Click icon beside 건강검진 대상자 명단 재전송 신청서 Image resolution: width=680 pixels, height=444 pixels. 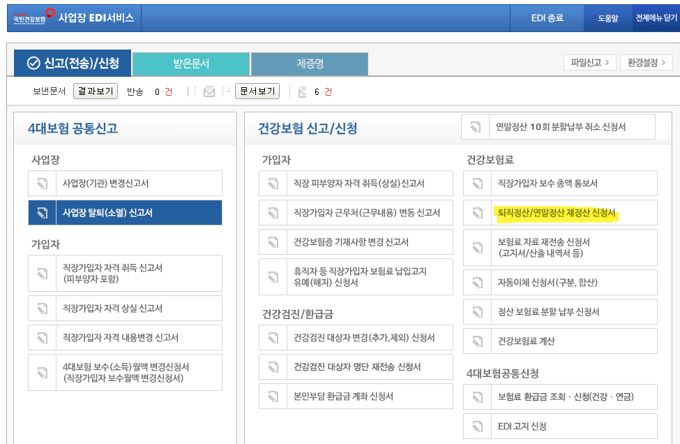coord(273,367)
